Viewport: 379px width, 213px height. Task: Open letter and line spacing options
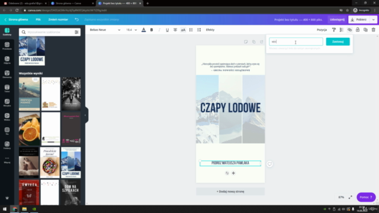(x=199, y=30)
